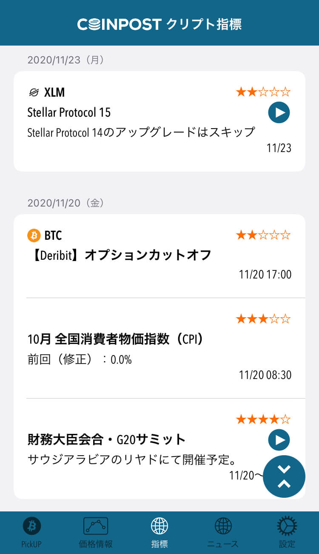This screenshot has height=554, width=319.
Task: Click the BTC bitcoin coin icon
Action: pyautogui.click(x=34, y=235)
